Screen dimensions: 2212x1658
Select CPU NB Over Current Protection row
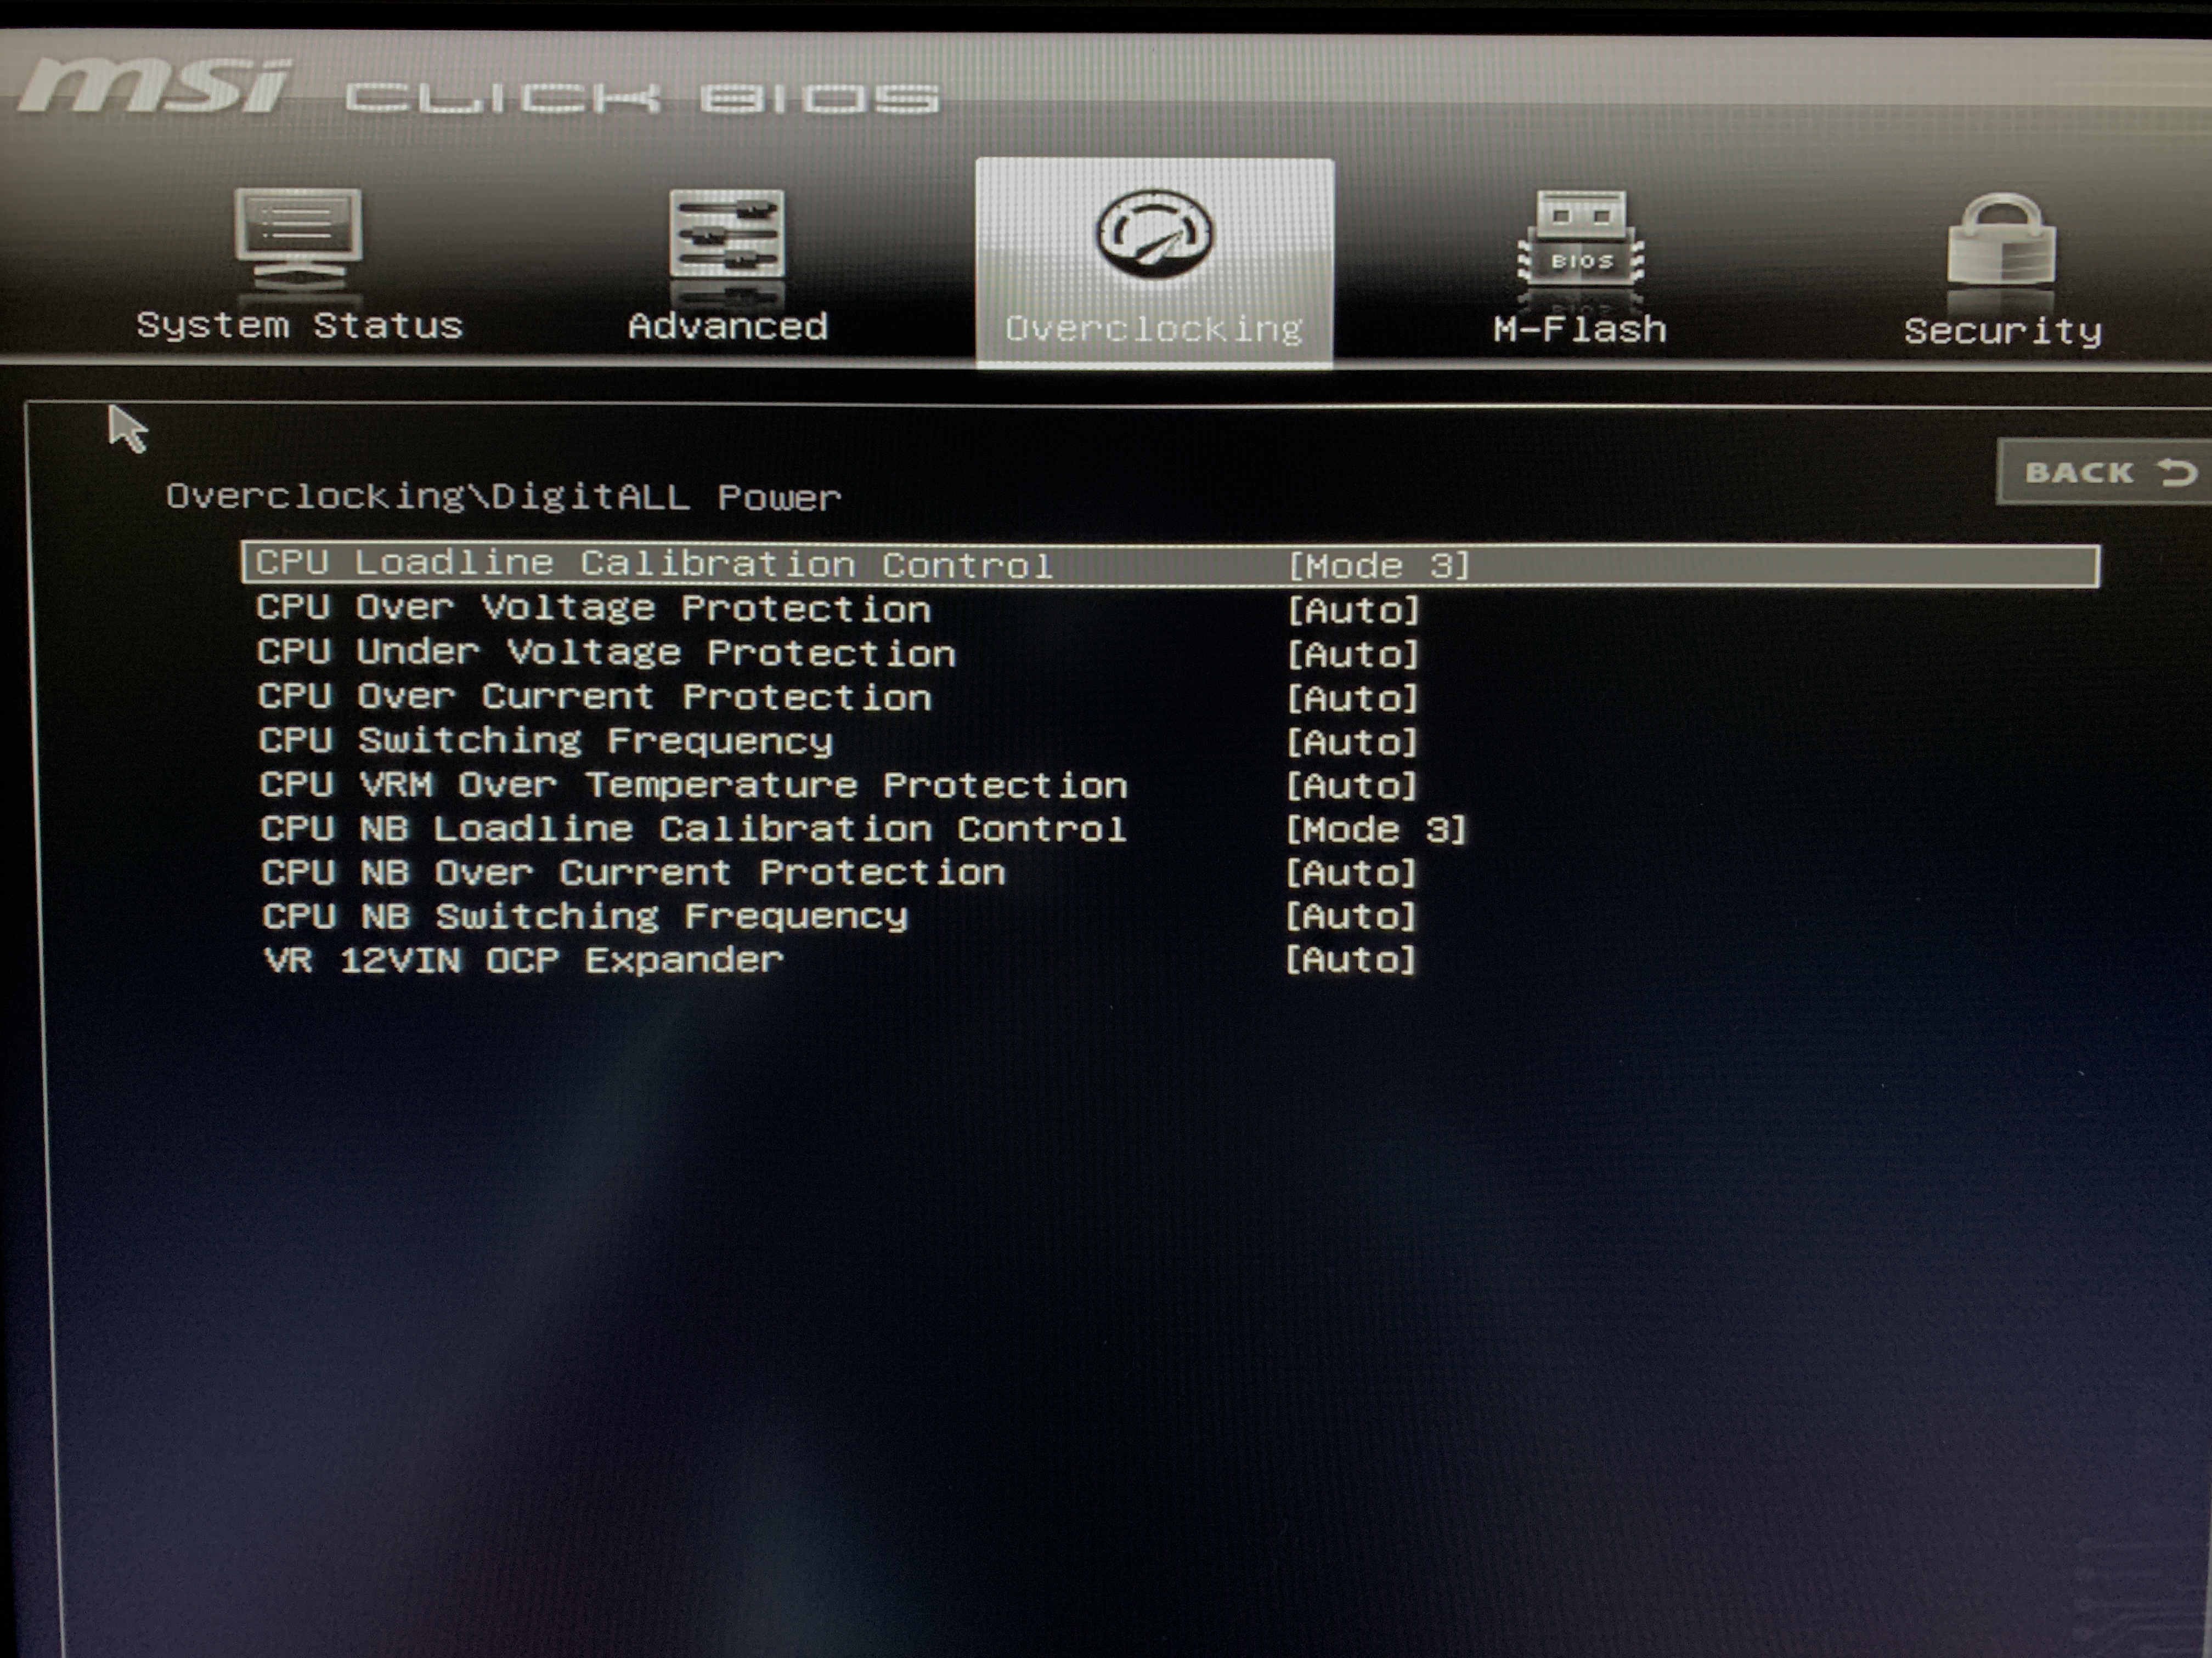[x=633, y=873]
